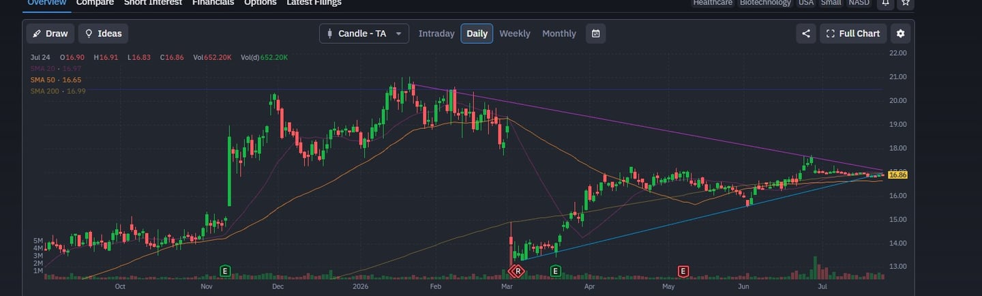This screenshot has height=296, width=982.
Task: Click the red earnings E marker near May
Action: [x=683, y=271]
